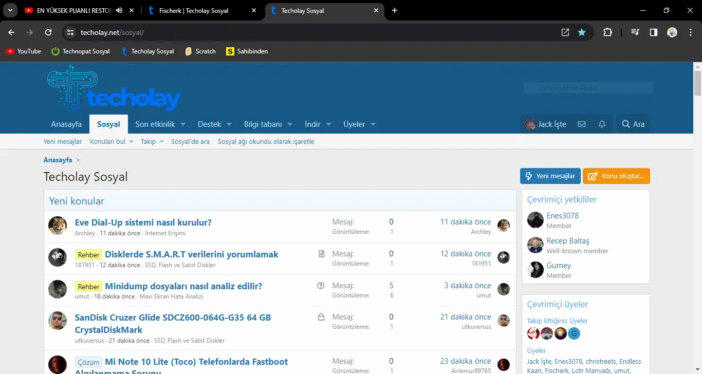Viewport: 702px width, 374px height.
Task: Click the blue Yeni mesajlar button
Action: 550,176
